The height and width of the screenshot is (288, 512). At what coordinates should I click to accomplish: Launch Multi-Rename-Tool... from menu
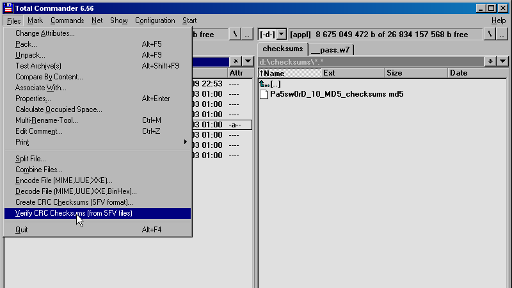[x=98, y=120]
